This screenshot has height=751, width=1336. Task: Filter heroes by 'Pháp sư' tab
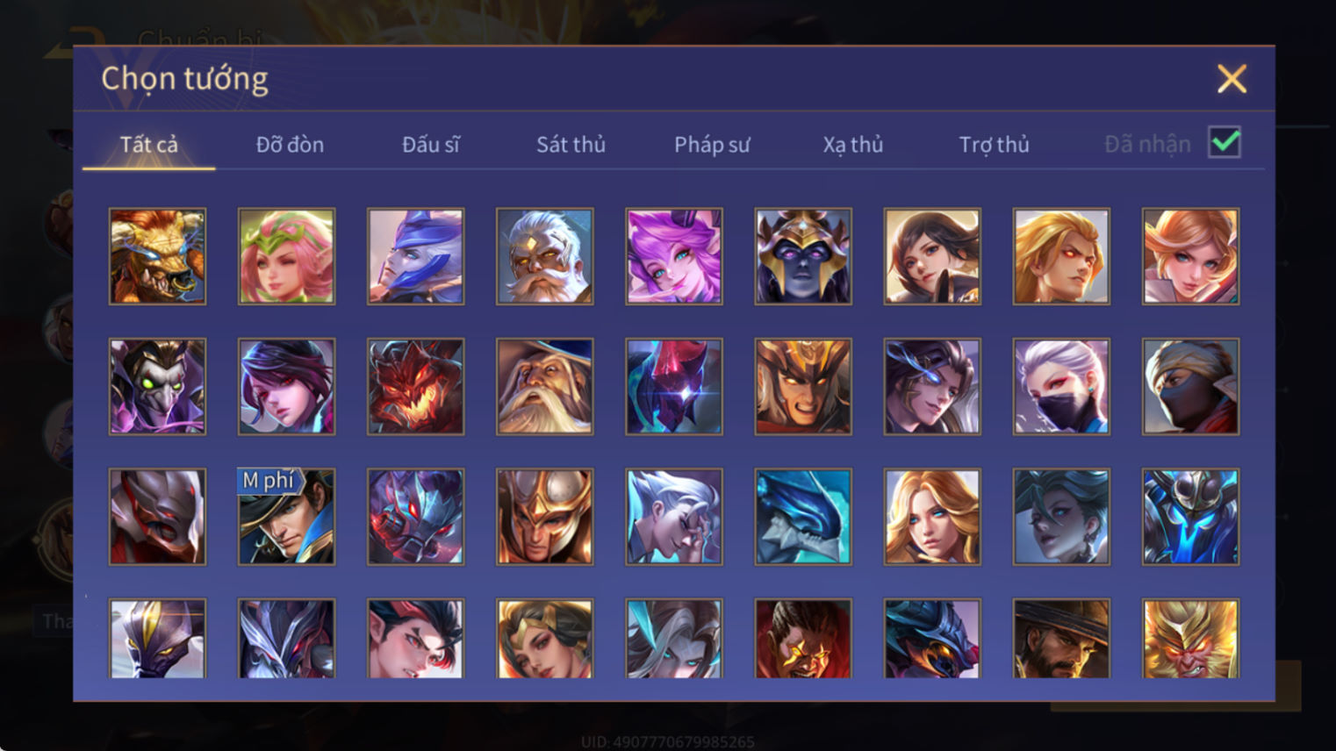point(712,145)
